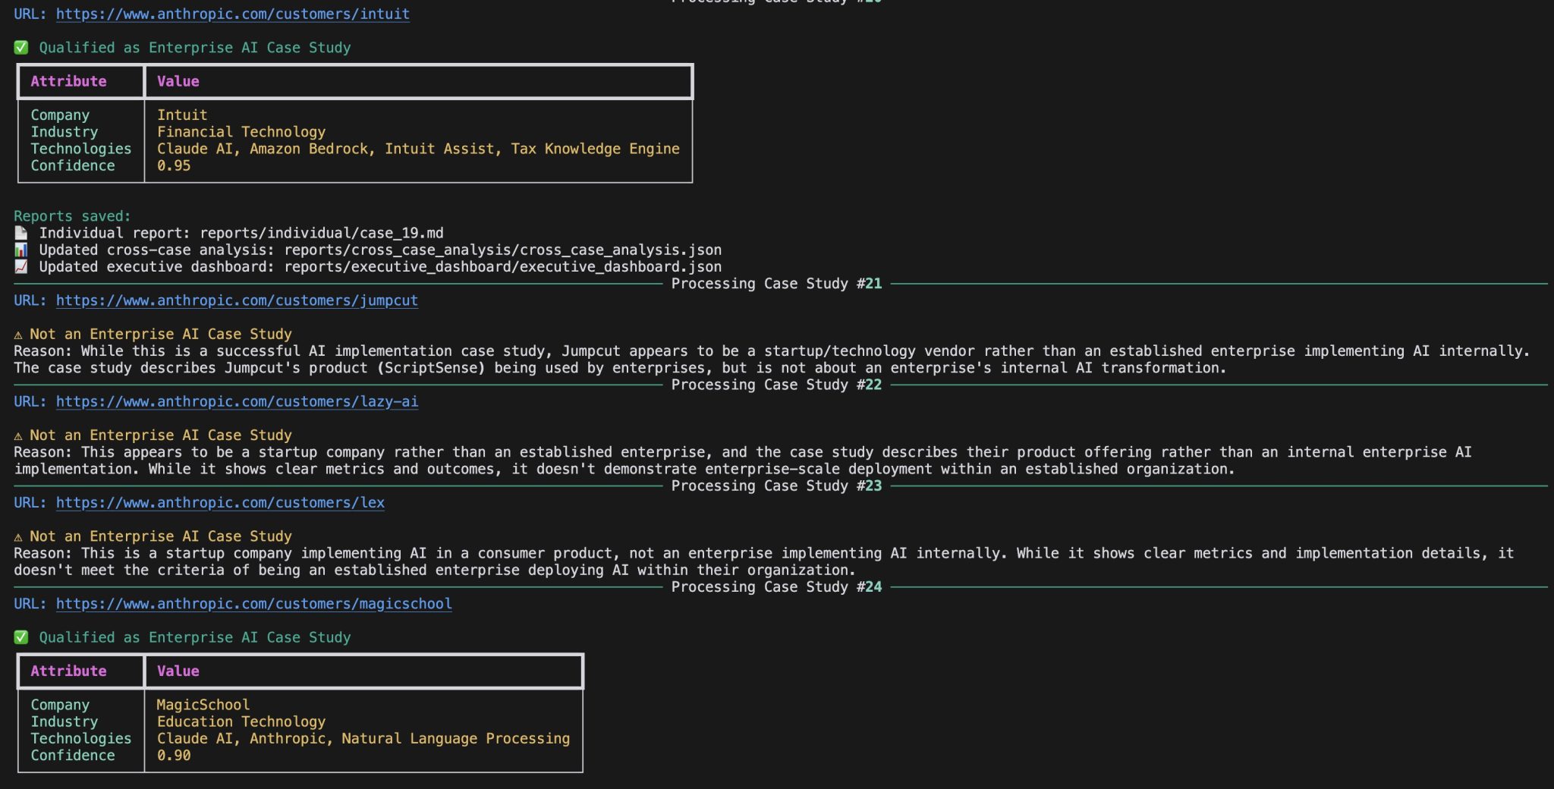Select the Processing Case Study #21 header
This screenshot has height=789, width=1554.
point(777,283)
